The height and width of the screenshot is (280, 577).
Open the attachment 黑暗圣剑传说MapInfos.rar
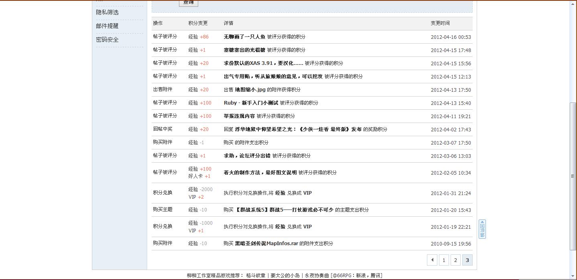coord(266,244)
